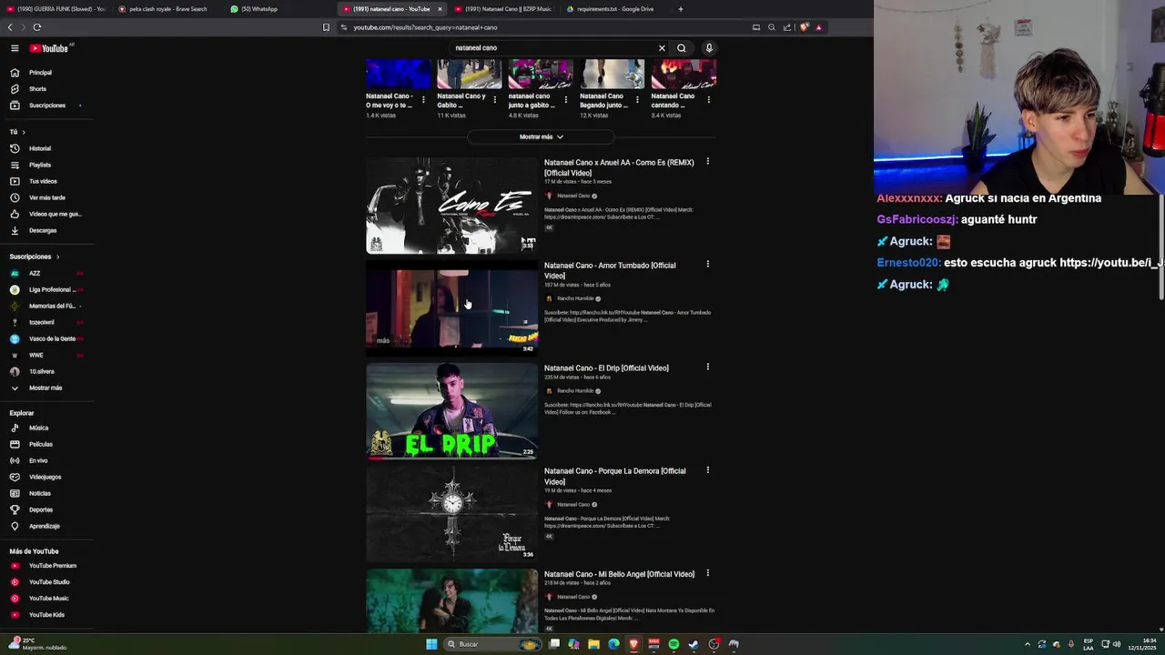Bookmark this page using bookmark icon

pyautogui.click(x=326, y=27)
